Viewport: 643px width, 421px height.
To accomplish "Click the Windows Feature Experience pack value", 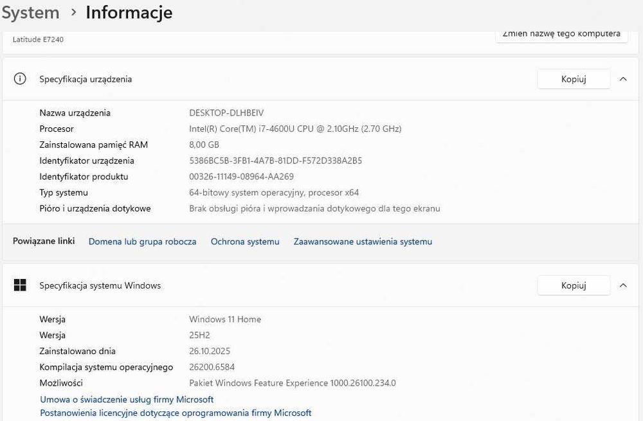I will pos(293,383).
